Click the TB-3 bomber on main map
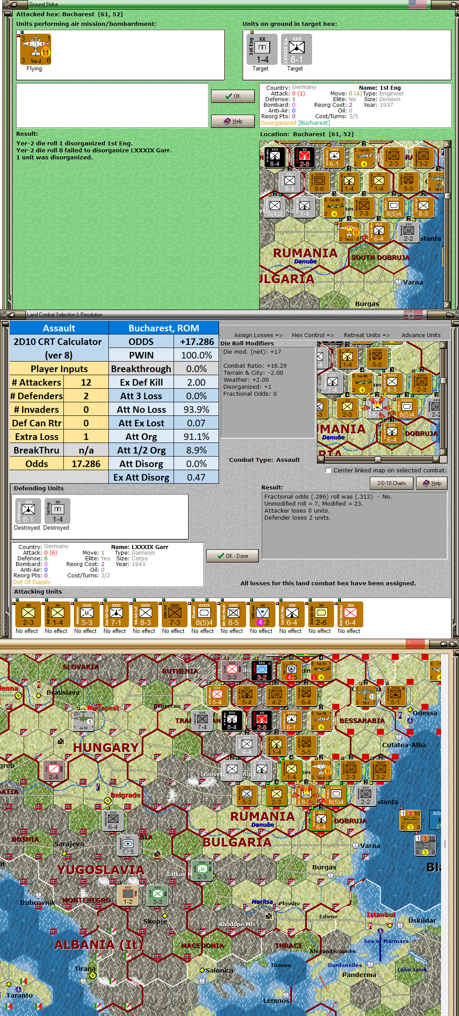The width and height of the screenshot is (459, 1016). click(366, 695)
